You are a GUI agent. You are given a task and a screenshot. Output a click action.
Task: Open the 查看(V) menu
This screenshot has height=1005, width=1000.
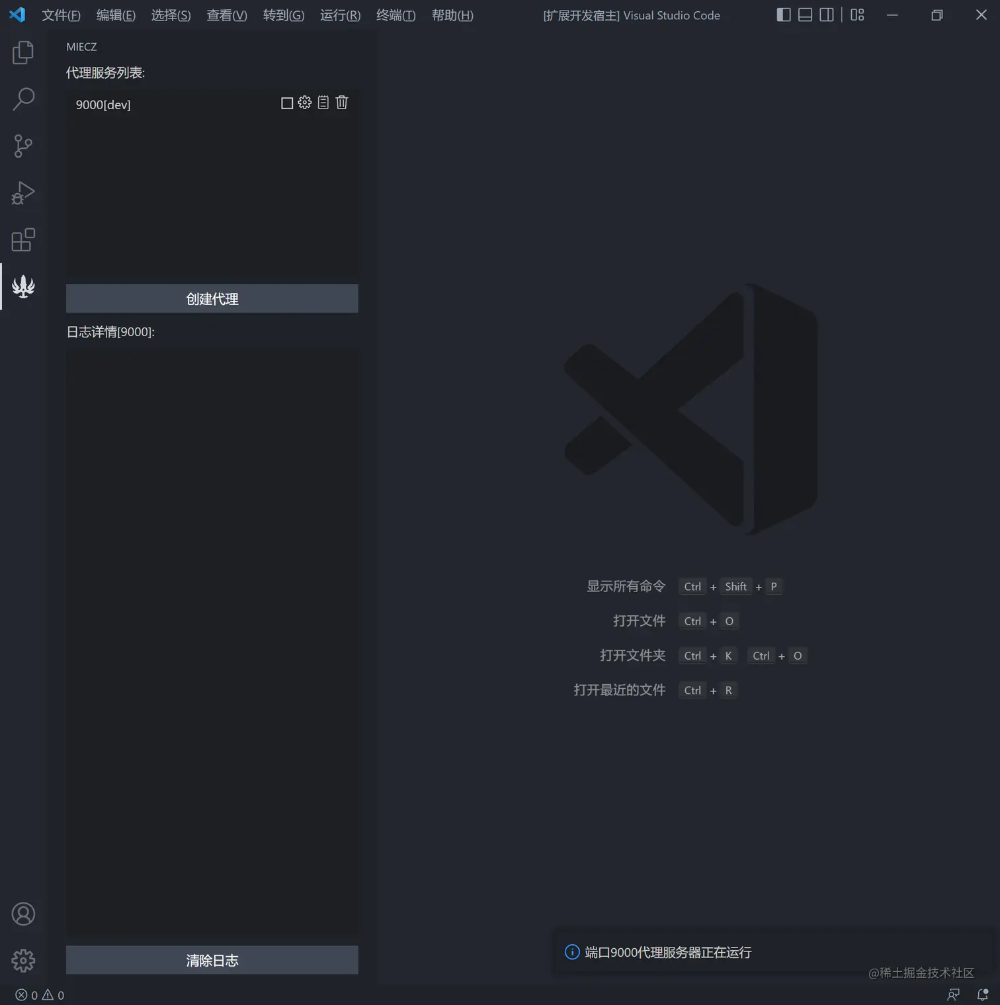pos(227,15)
